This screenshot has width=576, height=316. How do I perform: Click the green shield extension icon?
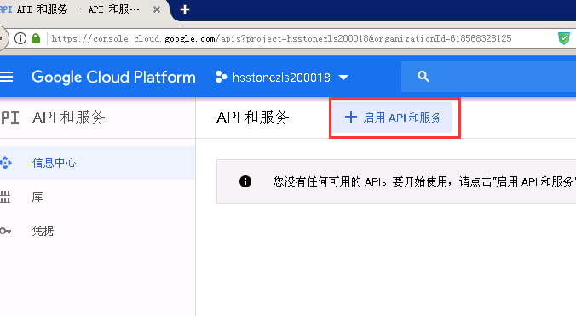564,38
